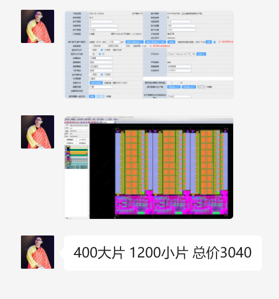This screenshot has height=299, width=279.
Task: Select the blue radio button beside the Project Outputs row
Action: click(x=100, y=54)
